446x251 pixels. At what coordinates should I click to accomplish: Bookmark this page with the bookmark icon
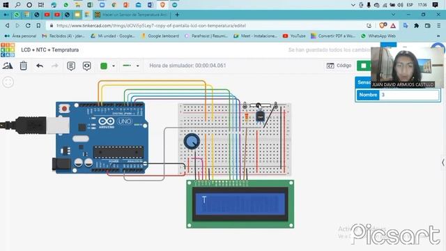pyautogui.click(x=38, y=26)
